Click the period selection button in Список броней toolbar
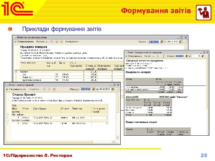Image resolution: width=215 pixels, height=161 pixels. pyautogui.click(x=117, y=89)
